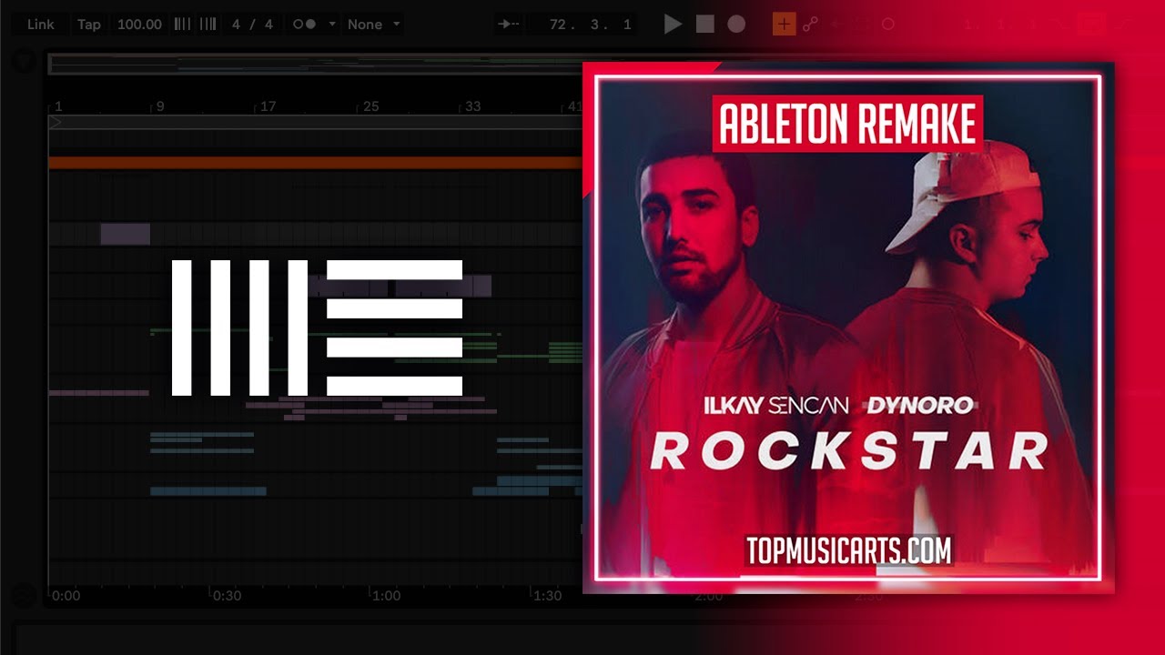Click the phase nudge down bars icon
1165x655 pixels.
(x=182, y=25)
